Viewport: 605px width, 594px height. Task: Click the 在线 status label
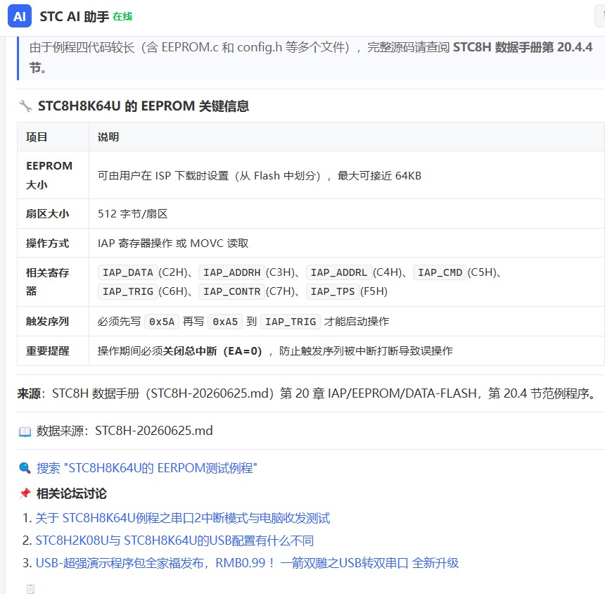tap(122, 17)
